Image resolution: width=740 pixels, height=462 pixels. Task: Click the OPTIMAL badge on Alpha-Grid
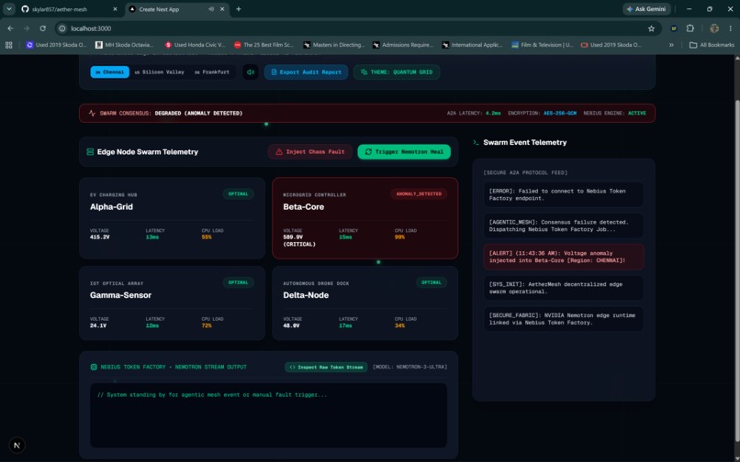pyautogui.click(x=239, y=193)
